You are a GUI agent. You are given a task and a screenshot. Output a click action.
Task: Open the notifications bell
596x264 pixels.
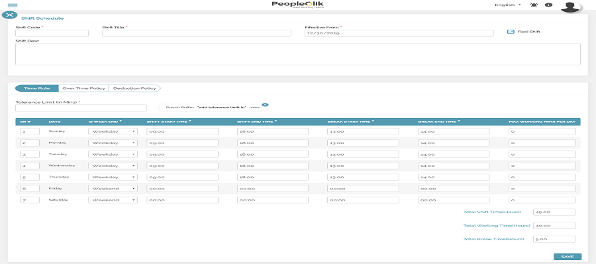point(534,5)
